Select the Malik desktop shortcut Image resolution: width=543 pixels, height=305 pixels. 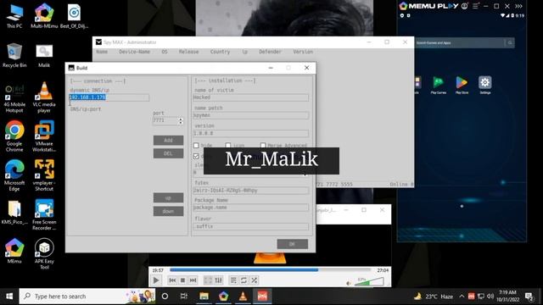(44, 55)
